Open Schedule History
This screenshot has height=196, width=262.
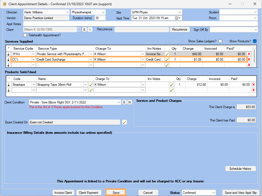(x=240, y=169)
